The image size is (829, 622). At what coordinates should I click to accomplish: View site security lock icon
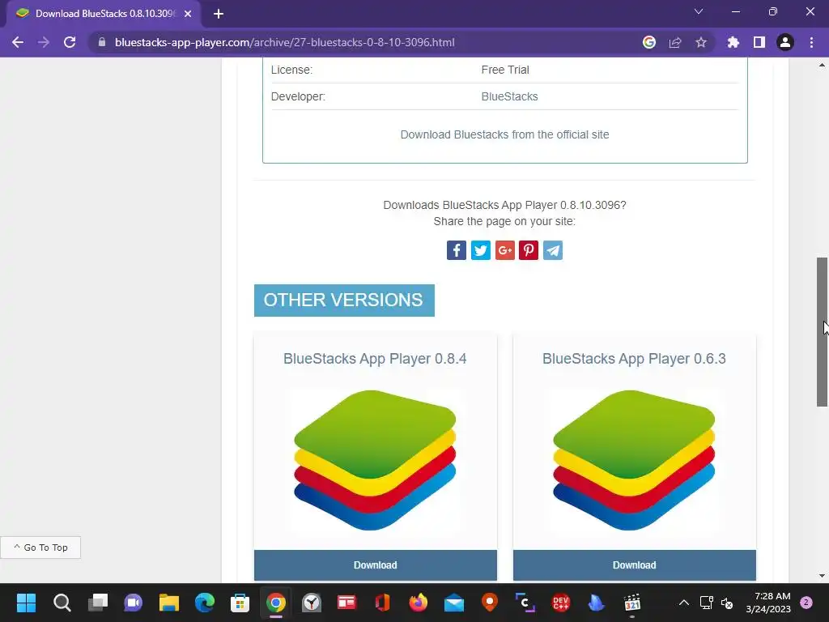pos(102,42)
